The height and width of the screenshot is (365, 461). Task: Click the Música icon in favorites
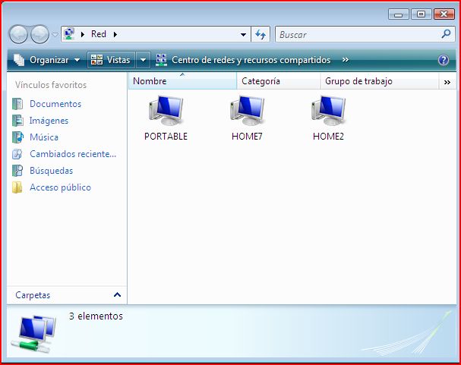pyautogui.click(x=17, y=137)
